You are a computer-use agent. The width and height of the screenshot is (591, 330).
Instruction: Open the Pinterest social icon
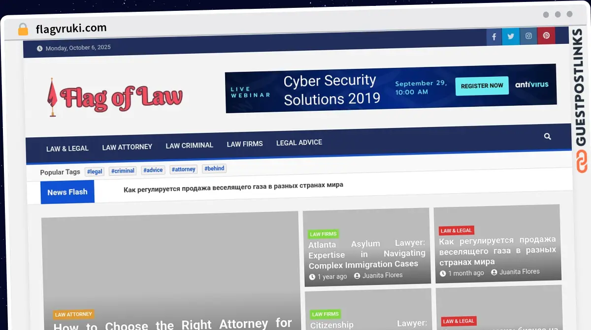(546, 35)
